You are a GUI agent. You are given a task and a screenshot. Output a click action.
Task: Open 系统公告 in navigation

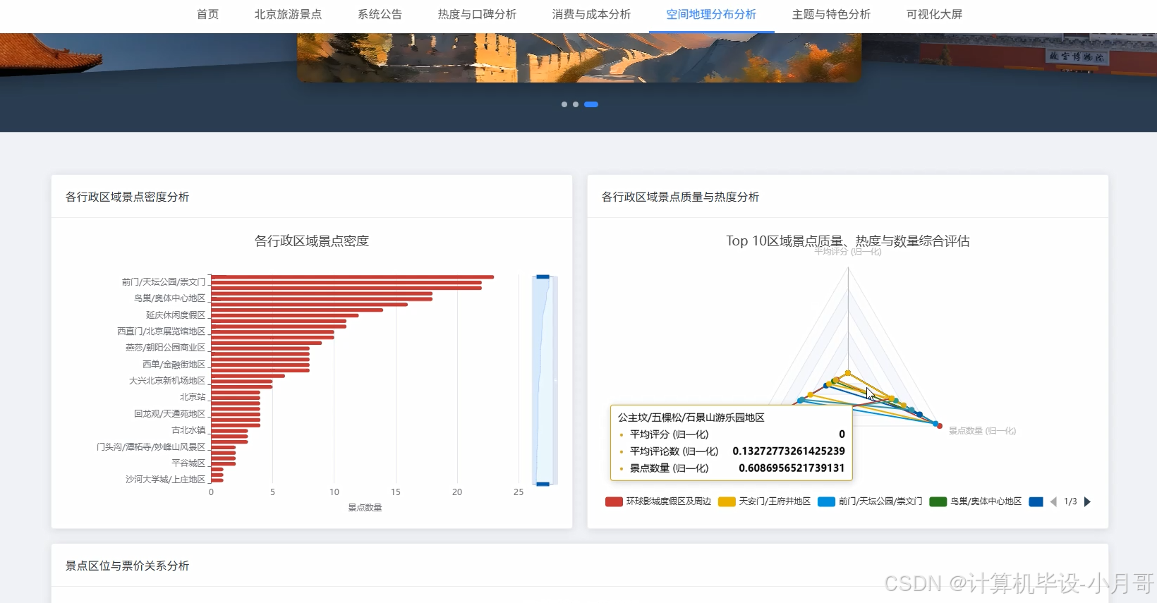click(380, 14)
